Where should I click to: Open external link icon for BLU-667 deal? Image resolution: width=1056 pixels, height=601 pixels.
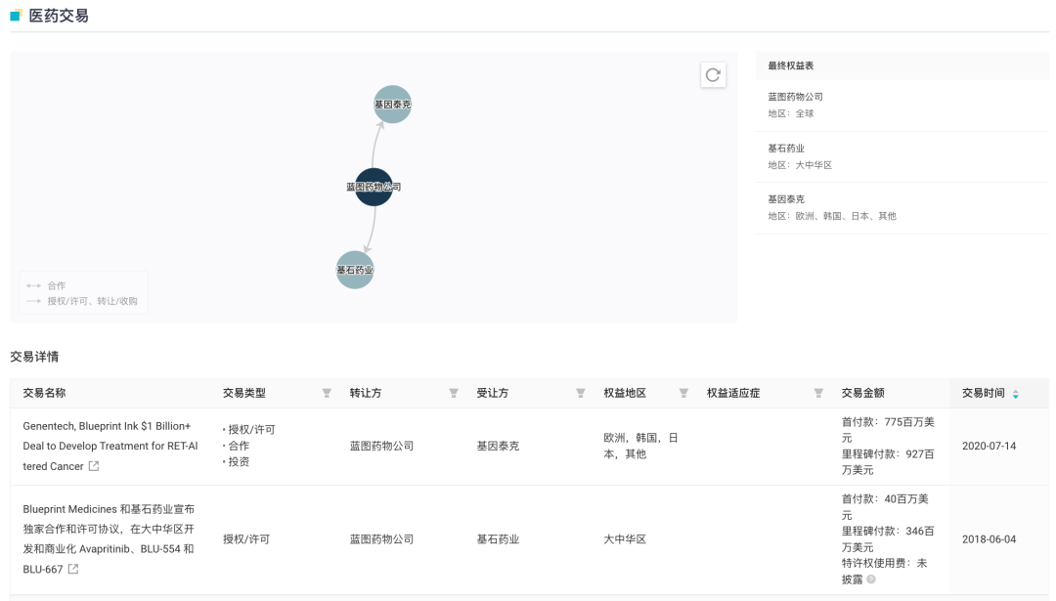[x=73, y=569]
